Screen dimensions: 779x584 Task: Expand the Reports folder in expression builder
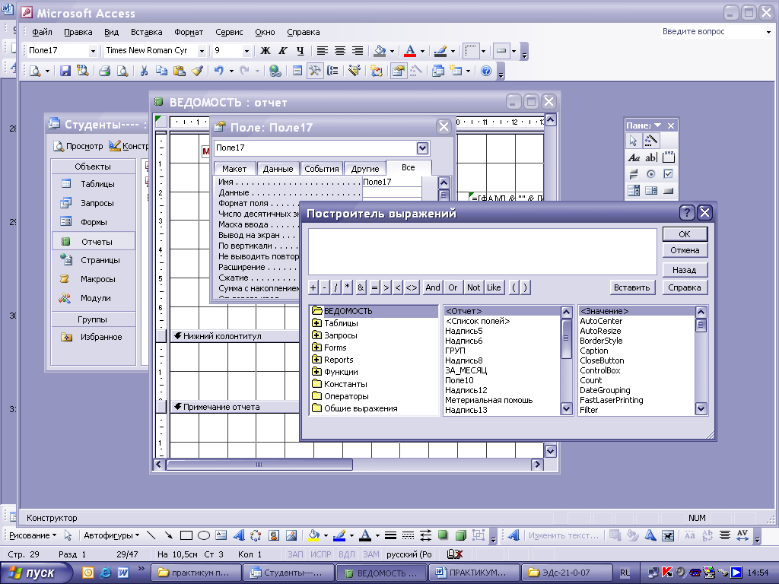(x=316, y=360)
